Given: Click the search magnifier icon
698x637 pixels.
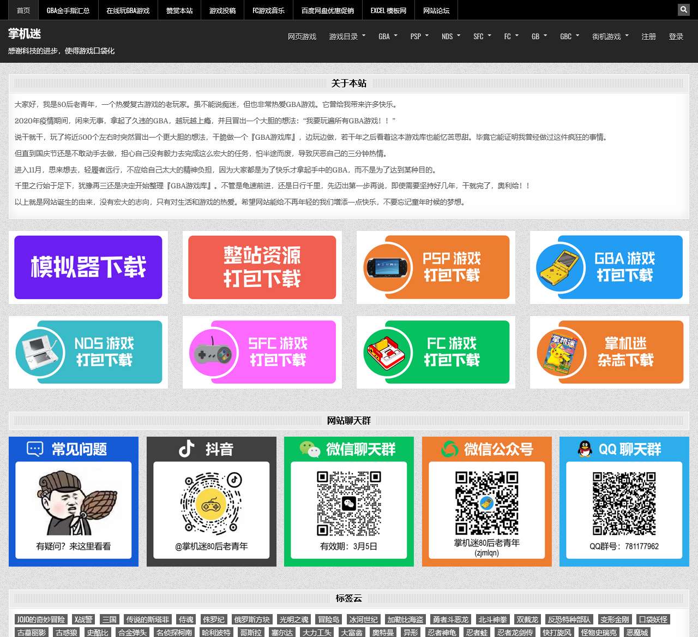Looking at the screenshot, I should click(x=683, y=10).
